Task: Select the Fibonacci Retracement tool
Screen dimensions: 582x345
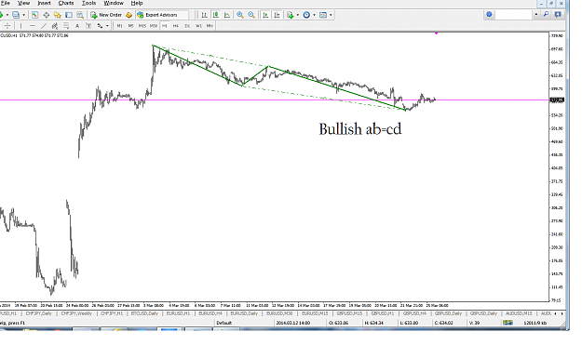Action: (66, 26)
